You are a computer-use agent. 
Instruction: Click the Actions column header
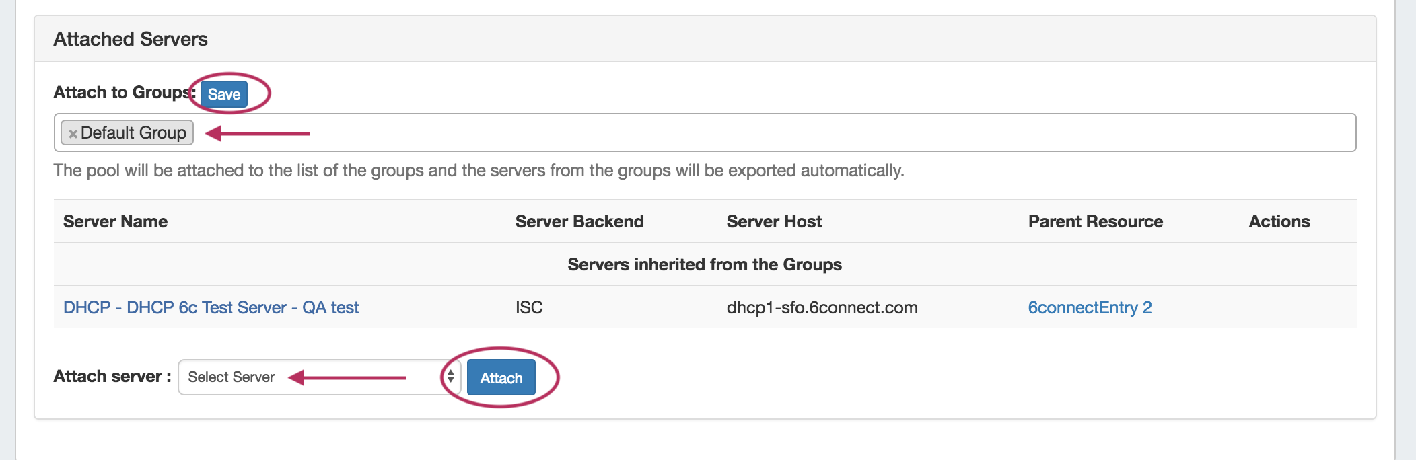click(1279, 221)
